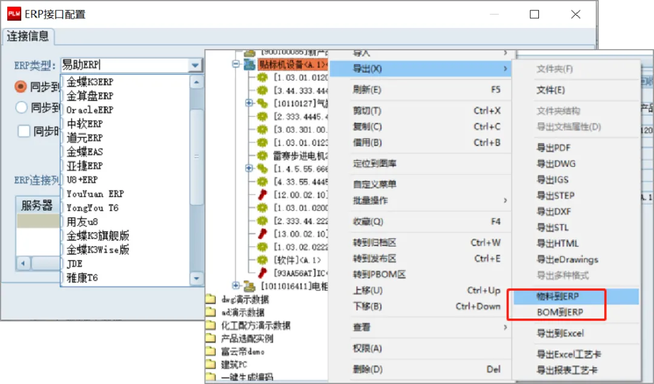
Task: Expand the [10110127]气 tree node
Action: 248,103
